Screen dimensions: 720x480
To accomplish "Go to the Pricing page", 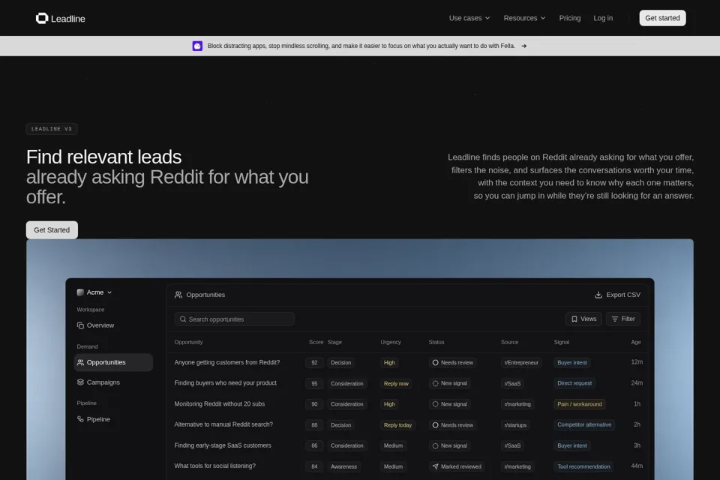I will [x=570, y=18].
